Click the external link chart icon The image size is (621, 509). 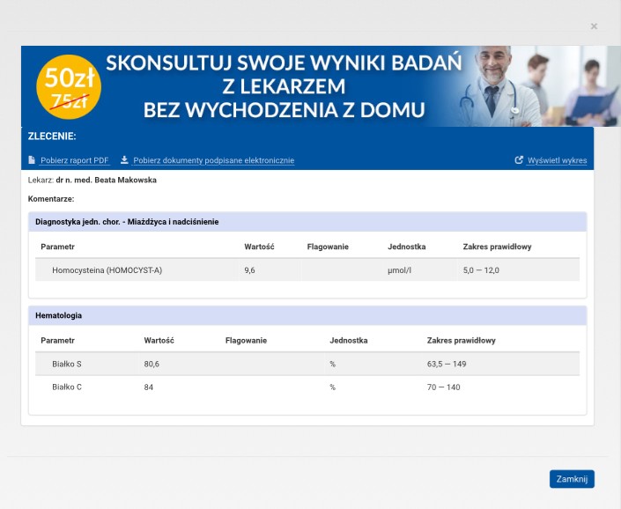519,160
